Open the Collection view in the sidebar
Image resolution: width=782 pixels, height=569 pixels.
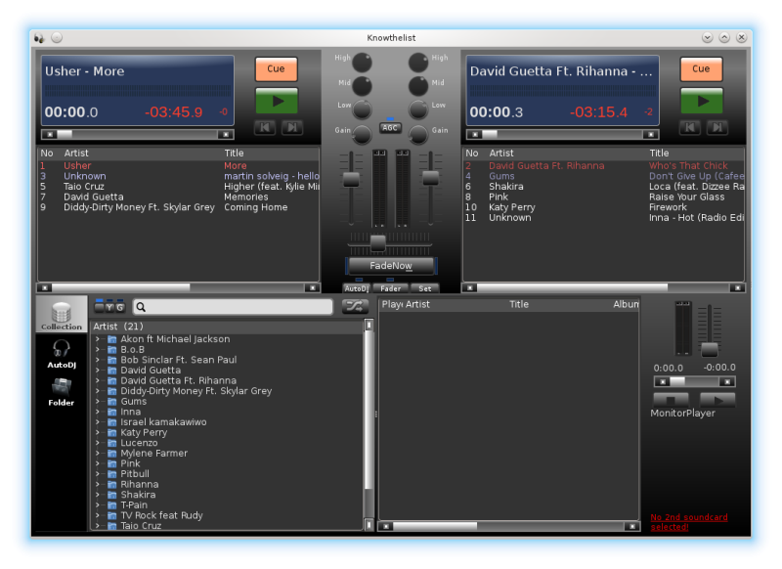click(x=62, y=315)
